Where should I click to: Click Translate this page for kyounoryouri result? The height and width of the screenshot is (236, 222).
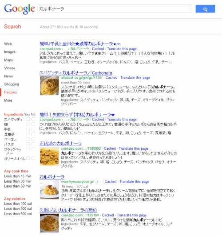pyautogui.click(x=135, y=182)
